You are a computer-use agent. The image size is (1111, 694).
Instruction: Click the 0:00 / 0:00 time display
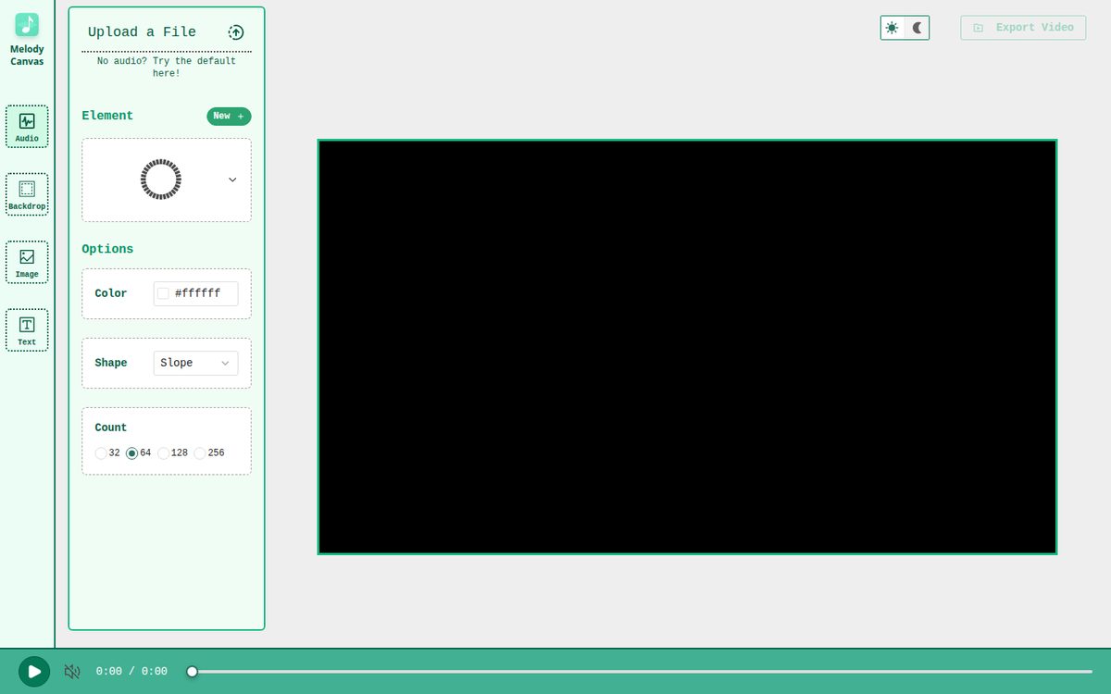point(131,672)
